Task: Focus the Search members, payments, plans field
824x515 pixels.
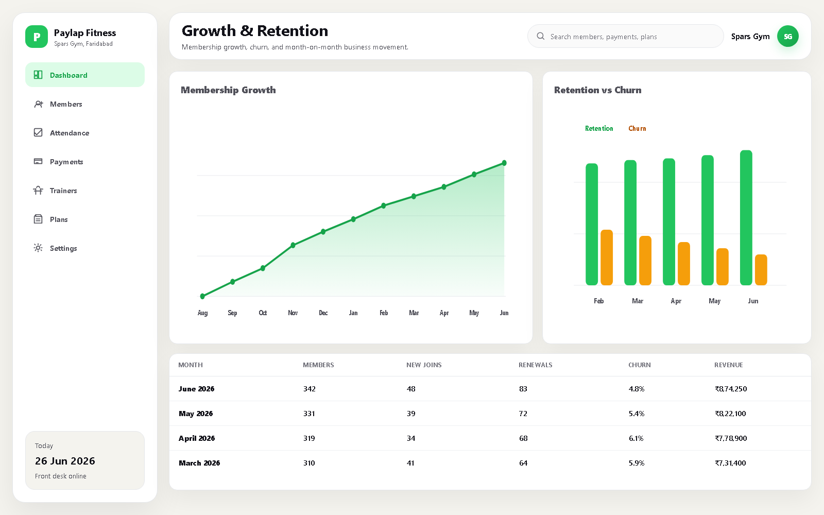Action: tap(626, 36)
